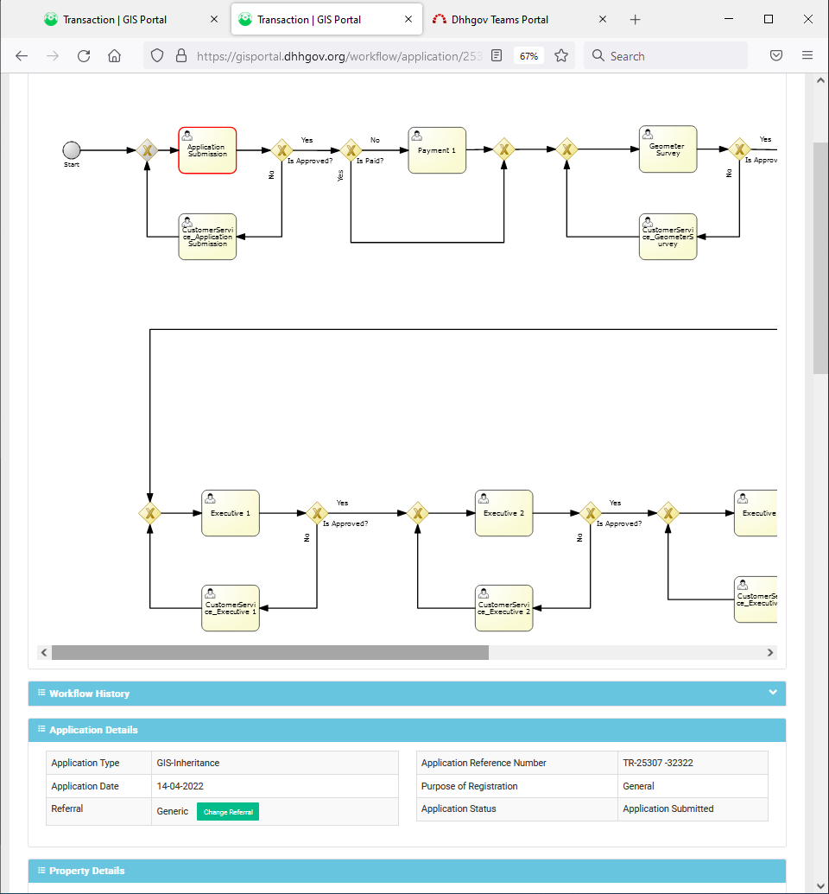Select the CustomerService_Application Submission node
Image resolution: width=829 pixels, height=894 pixels.
(207, 237)
